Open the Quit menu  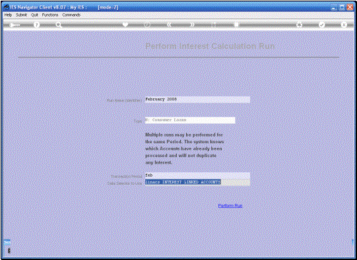[34, 15]
